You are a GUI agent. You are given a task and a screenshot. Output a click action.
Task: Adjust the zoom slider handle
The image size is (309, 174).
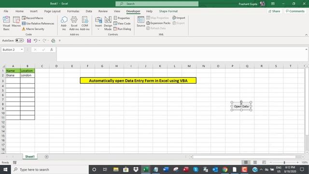[284, 162]
